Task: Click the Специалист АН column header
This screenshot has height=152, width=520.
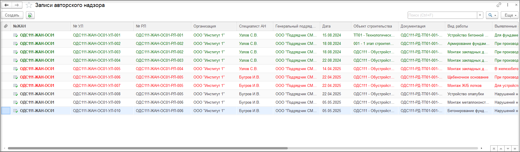Action: pyautogui.click(x=252, y=26)
